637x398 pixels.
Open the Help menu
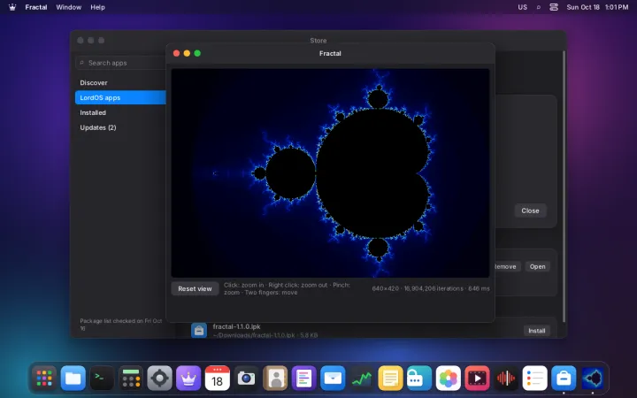(x=97, y=7)
